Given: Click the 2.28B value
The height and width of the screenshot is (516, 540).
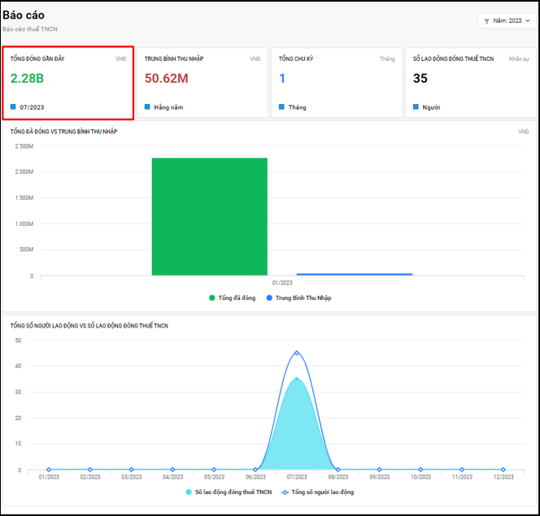Looking at the screenshot, I should click(27, 79).
